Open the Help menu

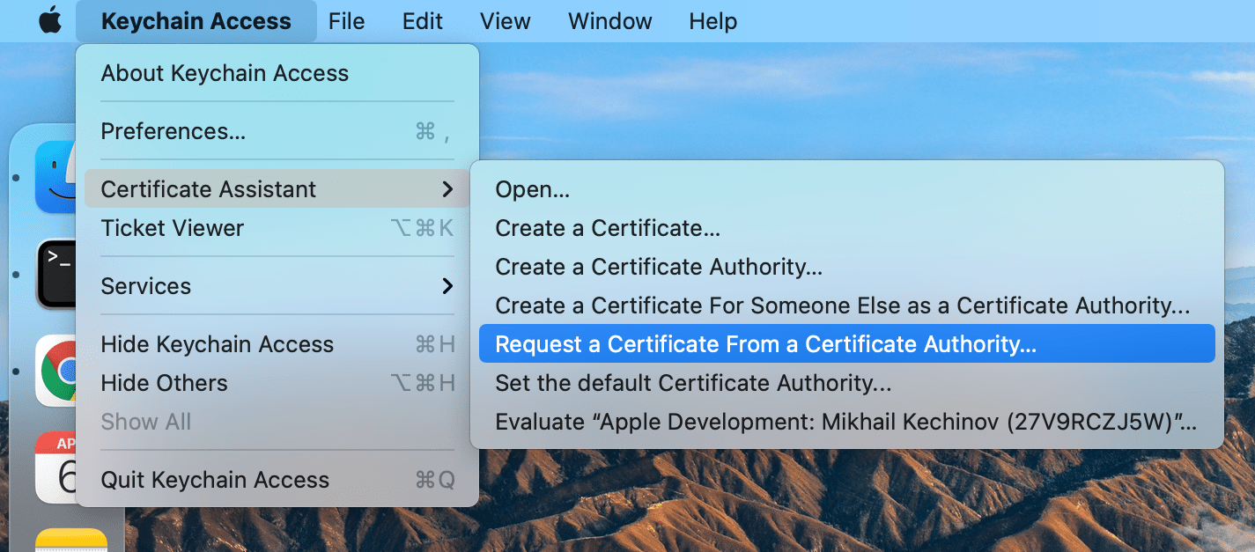click(x=712, y=21)
